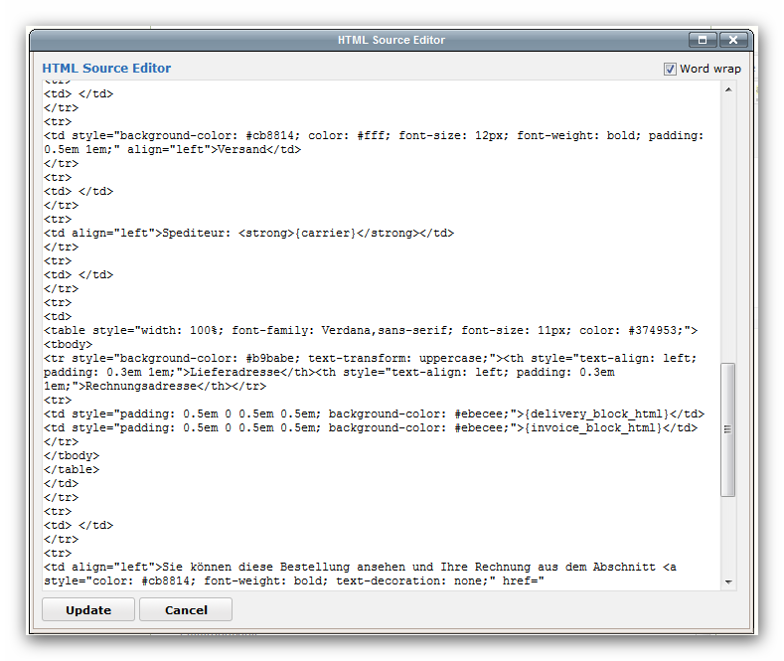
Task: Click the table style width 100% line
Action: 371,330
